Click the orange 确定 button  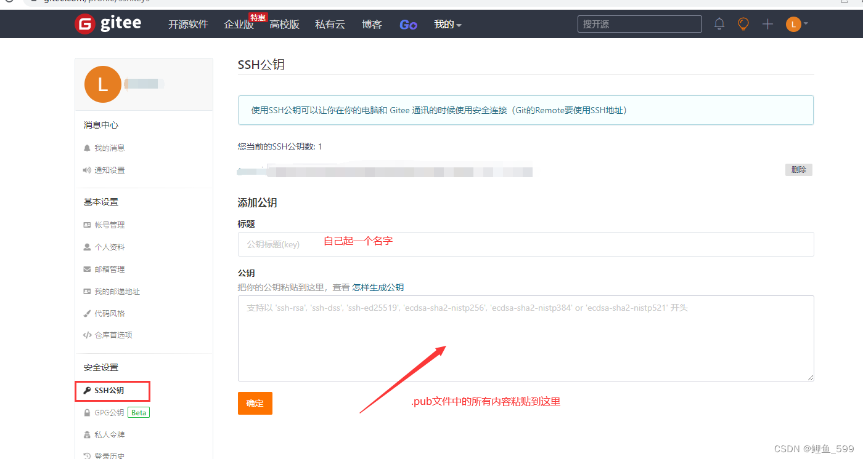pos(255,404)
